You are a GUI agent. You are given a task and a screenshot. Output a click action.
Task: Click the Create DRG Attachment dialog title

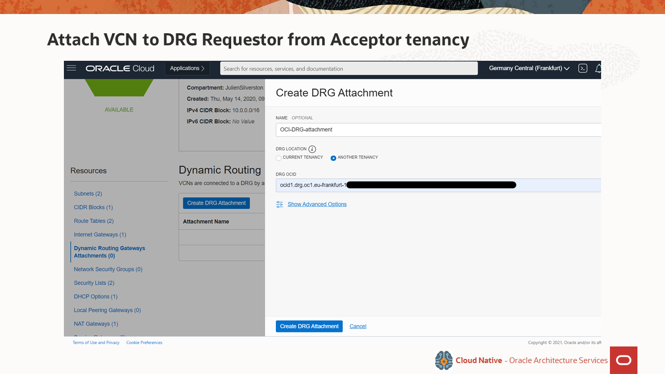click(x=334, y=93)
